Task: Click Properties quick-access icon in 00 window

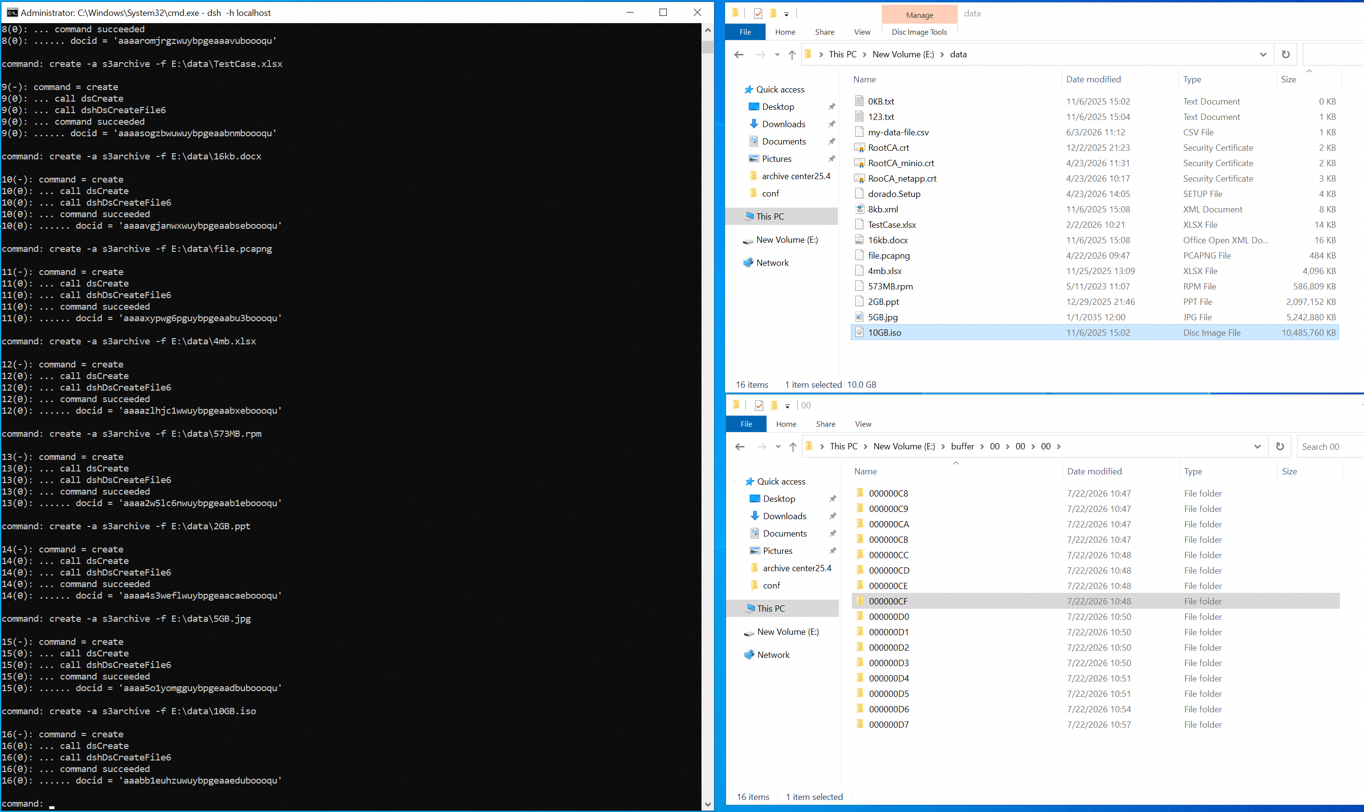Action: point(759,406)
